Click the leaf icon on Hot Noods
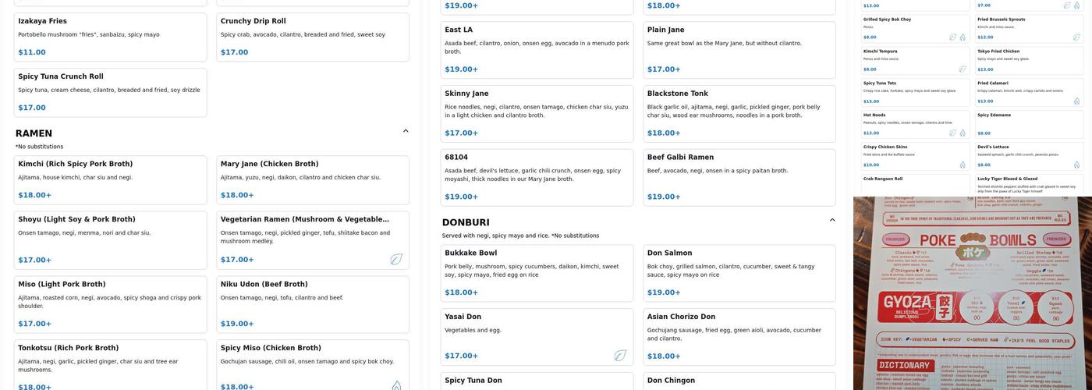Screen dimensions: 1092x390 pos(952,133)
